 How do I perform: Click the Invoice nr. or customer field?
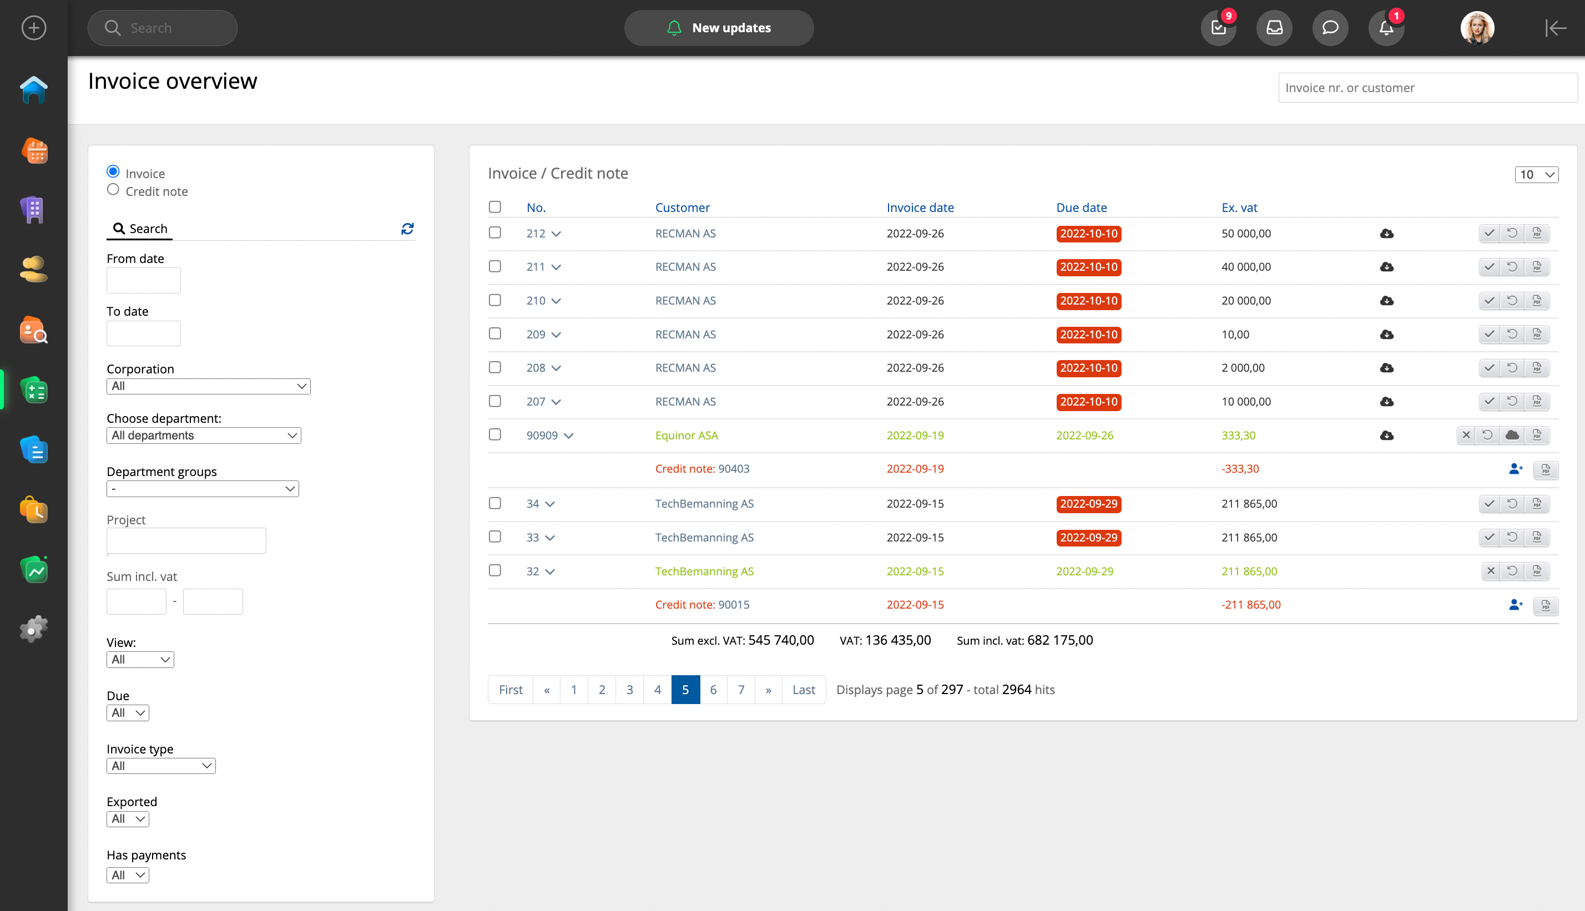(1427, 88)
